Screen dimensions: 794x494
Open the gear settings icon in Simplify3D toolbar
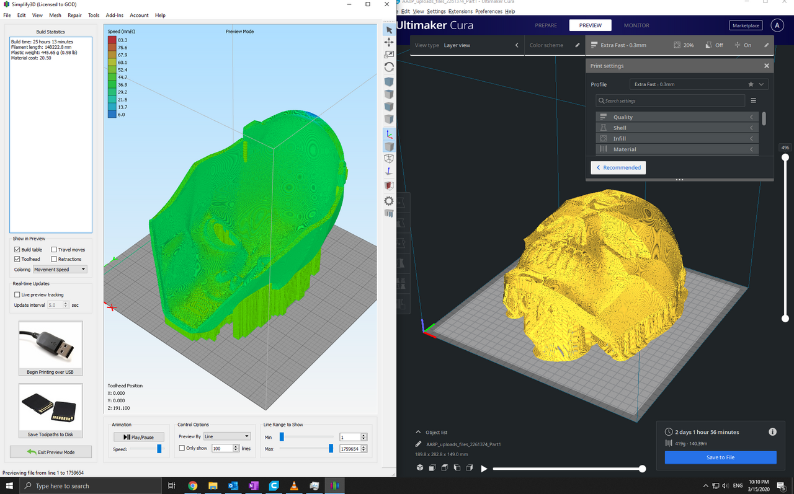[x=389, y=201]
